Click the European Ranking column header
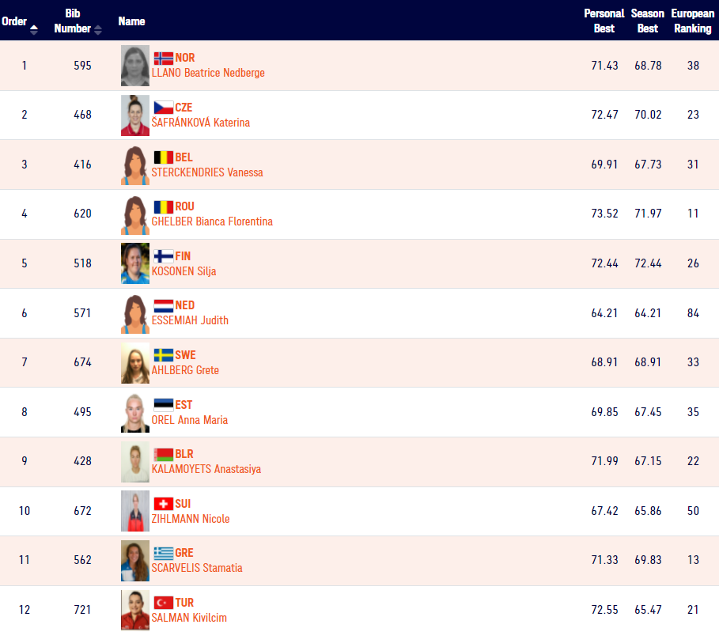The height and width of the screenshot is (632, 719). (692, 21)
